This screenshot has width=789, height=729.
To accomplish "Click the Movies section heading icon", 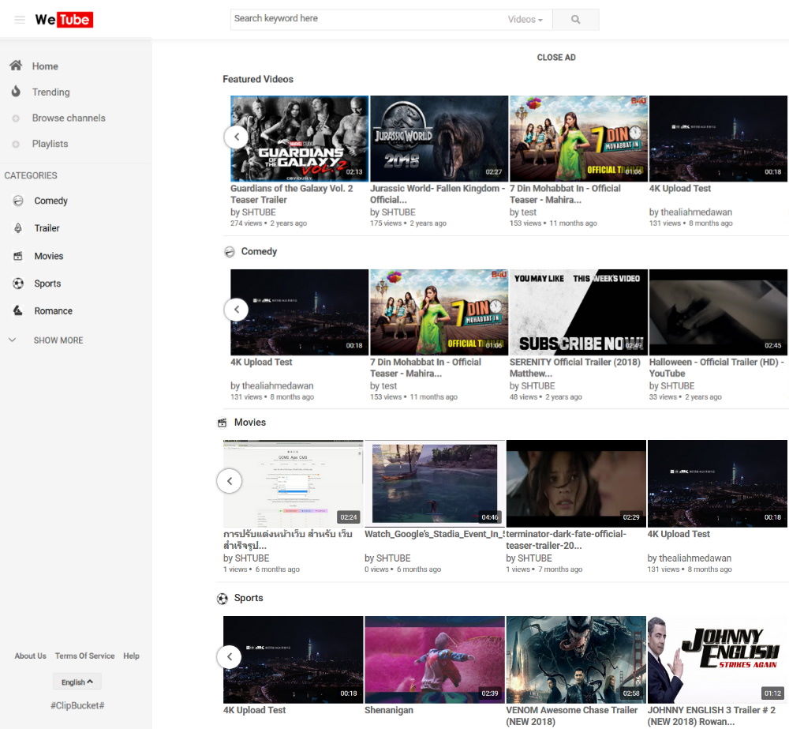I will pos(222,423).
